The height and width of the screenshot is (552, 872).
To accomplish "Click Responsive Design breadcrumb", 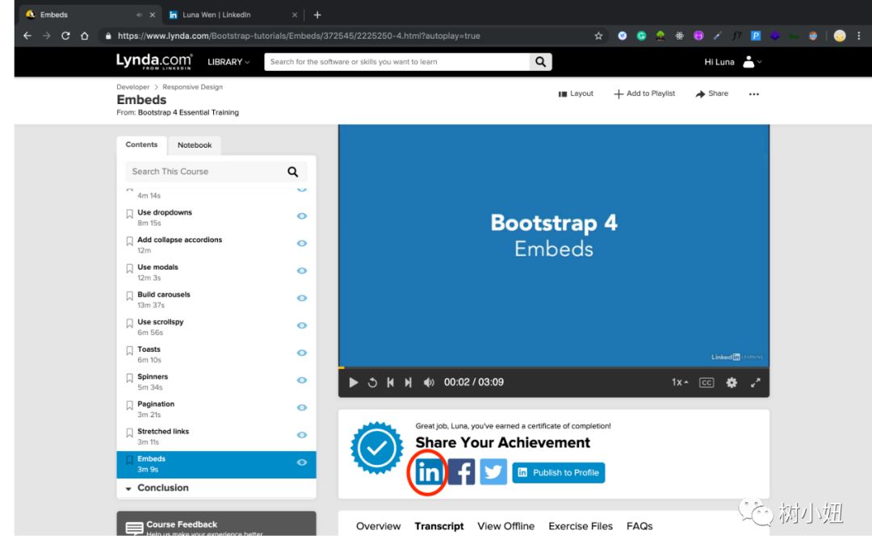I will [192, 86].
